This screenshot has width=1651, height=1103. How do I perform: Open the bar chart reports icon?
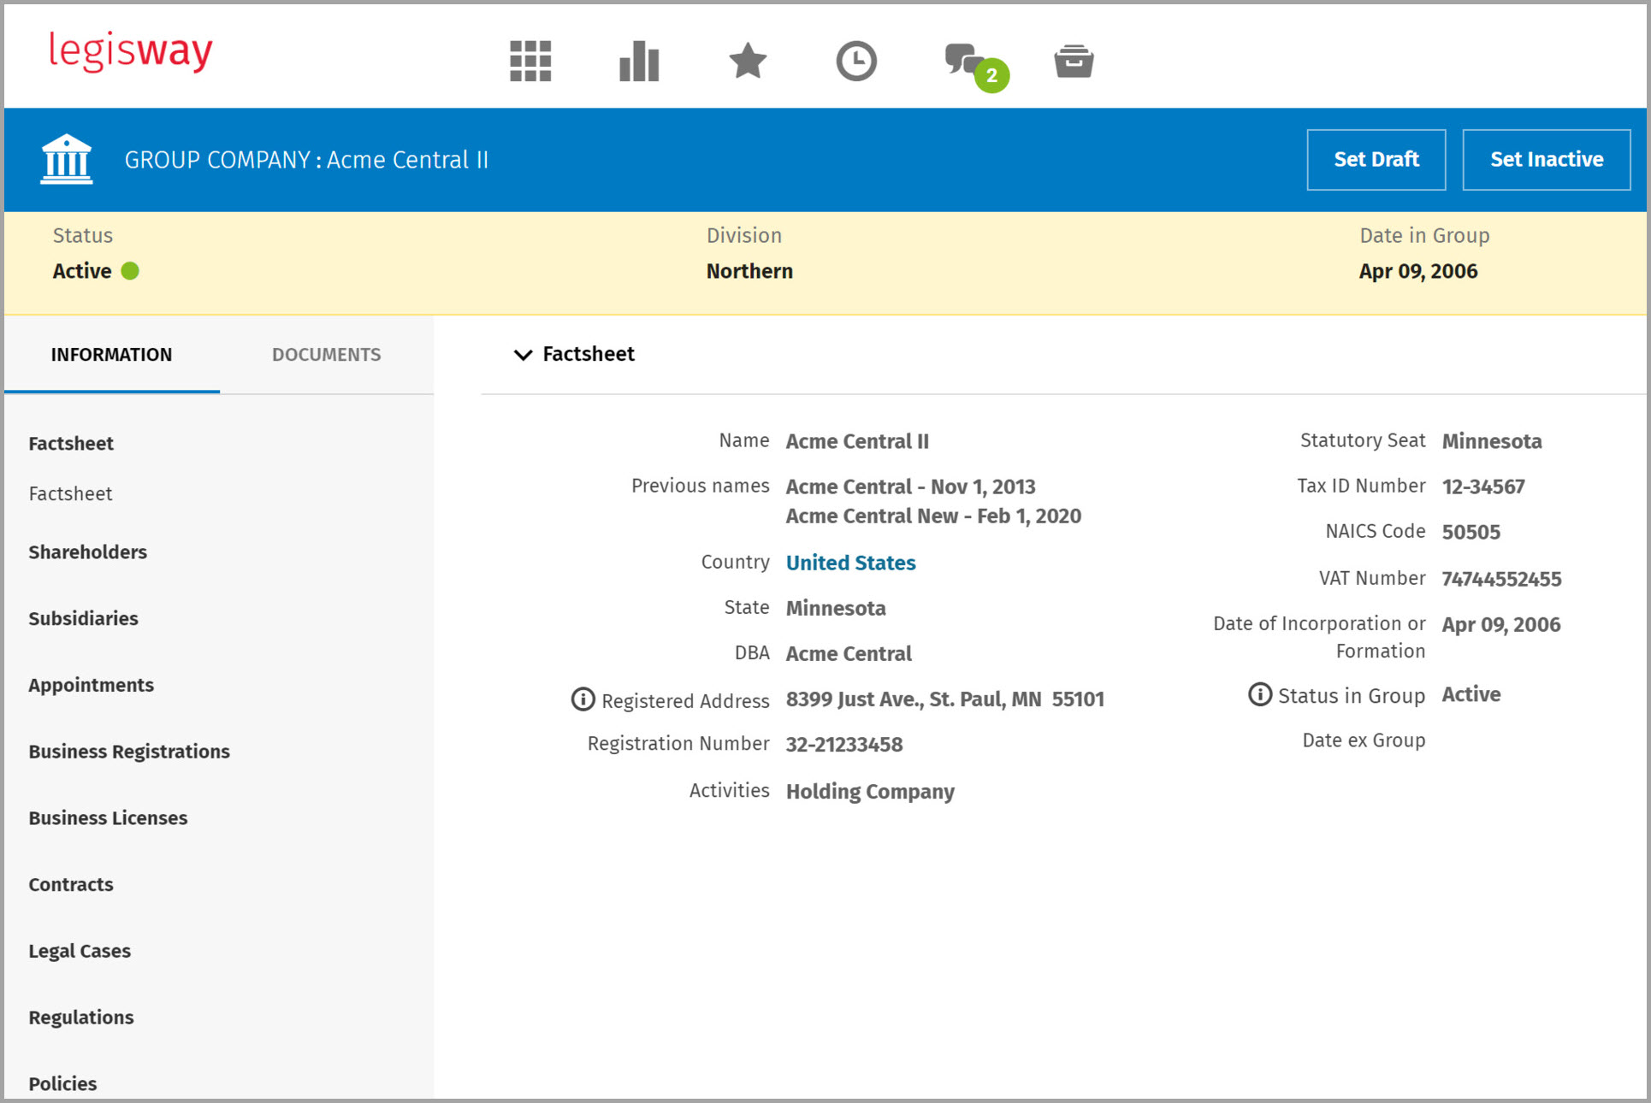point(639,62)
